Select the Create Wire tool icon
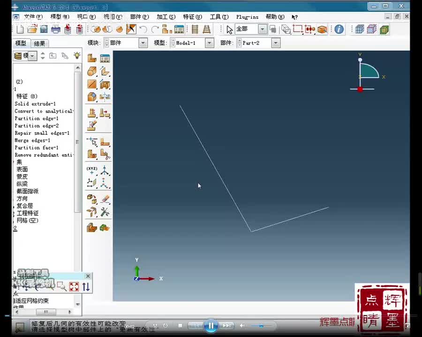 click(x=92, y=84)
